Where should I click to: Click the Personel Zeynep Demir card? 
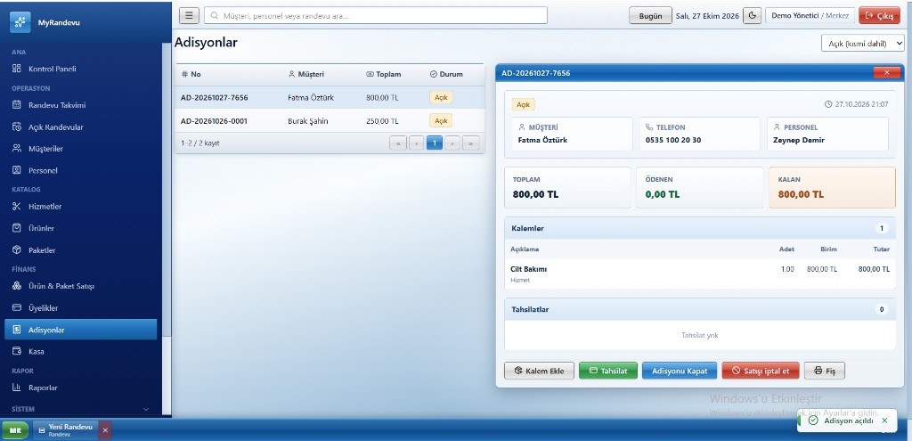coord(827,134)
